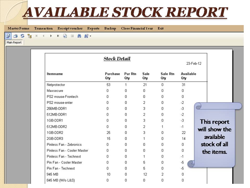The height and width of the screenshot is (188, 250).
Task: Click the PS2 mouse-enter item name
Action: [60, 103]
